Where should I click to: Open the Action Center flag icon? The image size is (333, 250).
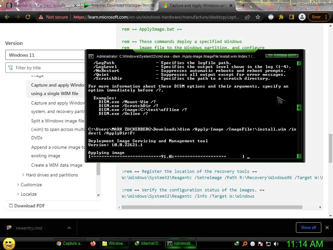point(260,244)
